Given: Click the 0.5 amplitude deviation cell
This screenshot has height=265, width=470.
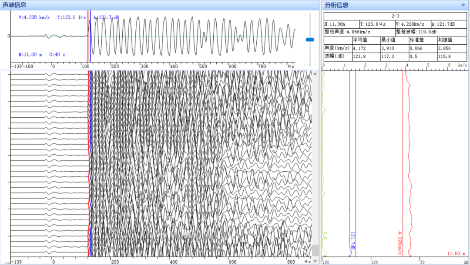Looking at the screenshot, I should click(x=423, y=56).
